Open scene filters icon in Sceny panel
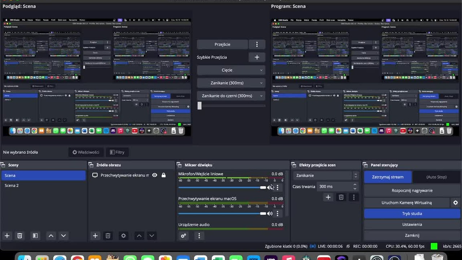The width and height of the screenshot is (462, 260). pyautogui.click(x=35, y=235)
